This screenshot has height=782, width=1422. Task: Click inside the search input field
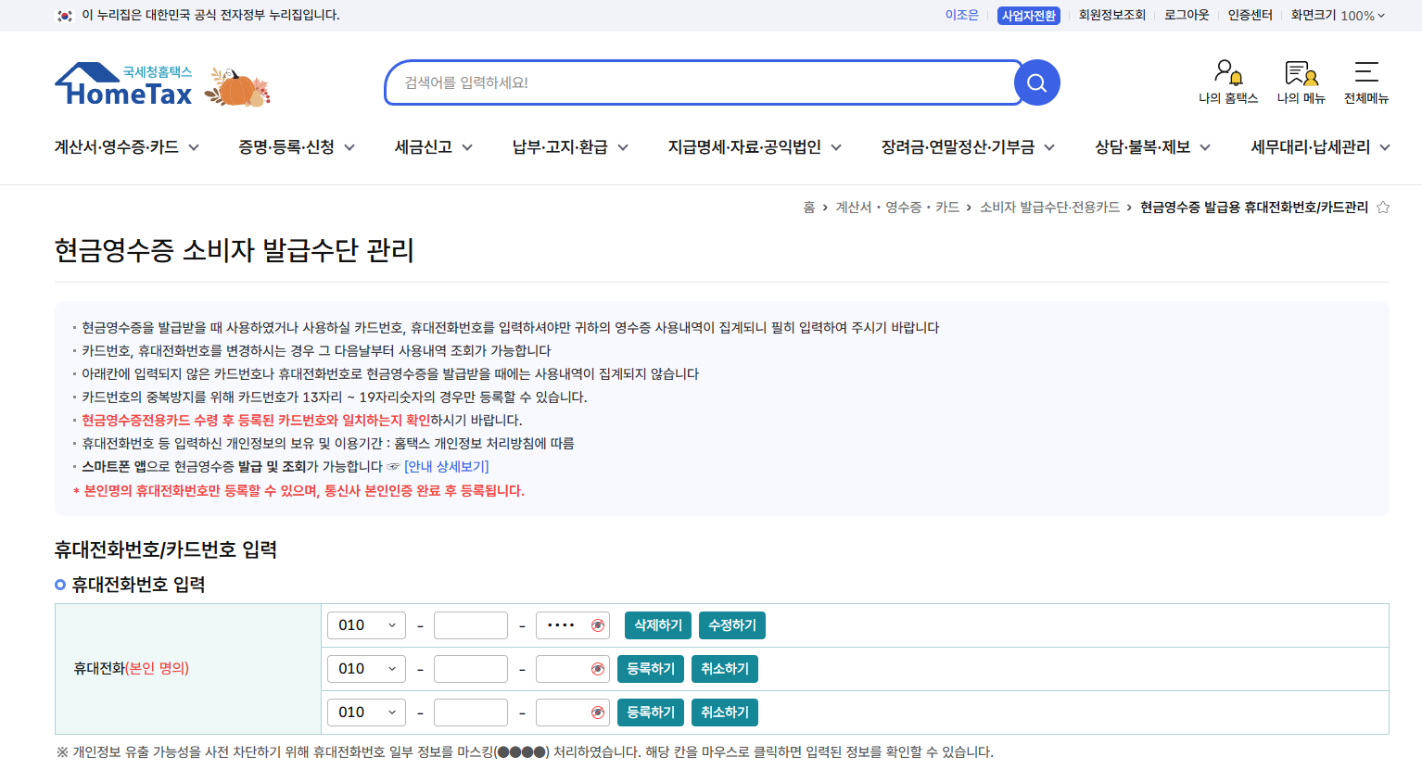[x=703, y=82]
